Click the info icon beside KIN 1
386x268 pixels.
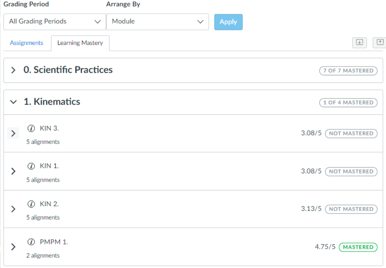click(x=32, y=166)
